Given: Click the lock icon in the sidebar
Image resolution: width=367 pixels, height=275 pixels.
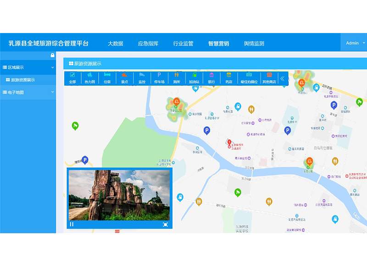Looking at the screenshot, I should point(52,55).
